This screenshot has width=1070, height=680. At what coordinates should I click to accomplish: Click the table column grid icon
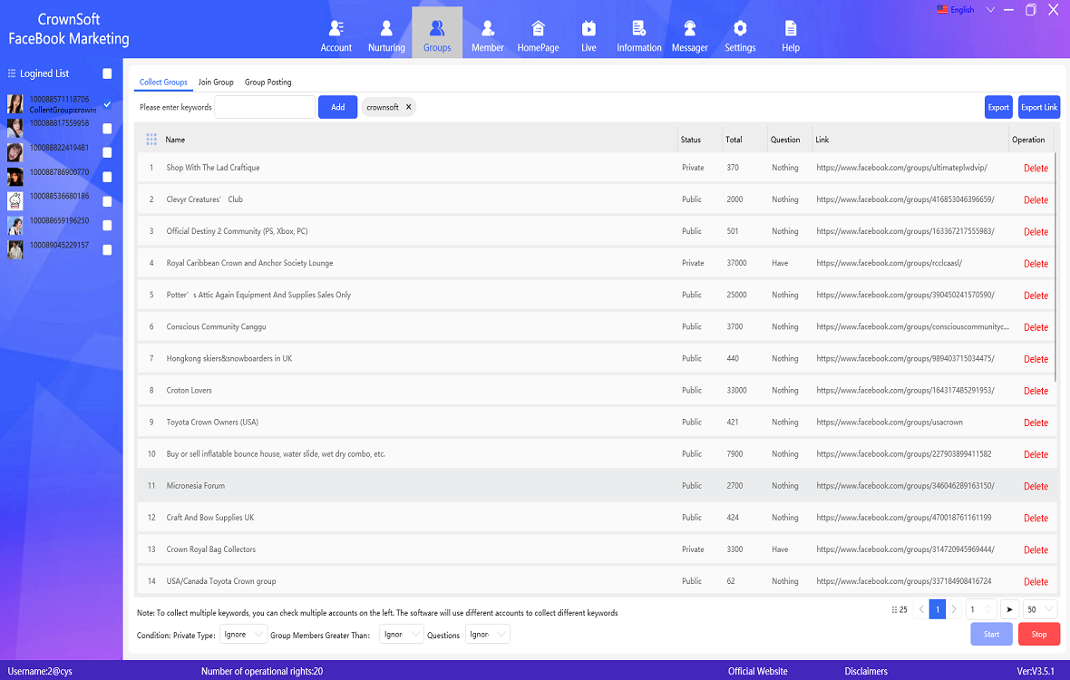pyautogui.click(x=151, y=139)
